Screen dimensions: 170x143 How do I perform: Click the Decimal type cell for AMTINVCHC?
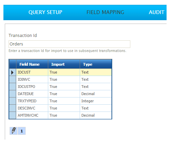[x=96, y=115]
